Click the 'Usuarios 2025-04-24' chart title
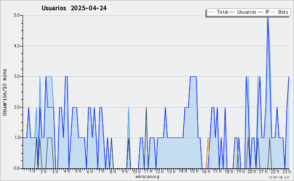 [74, 8]
